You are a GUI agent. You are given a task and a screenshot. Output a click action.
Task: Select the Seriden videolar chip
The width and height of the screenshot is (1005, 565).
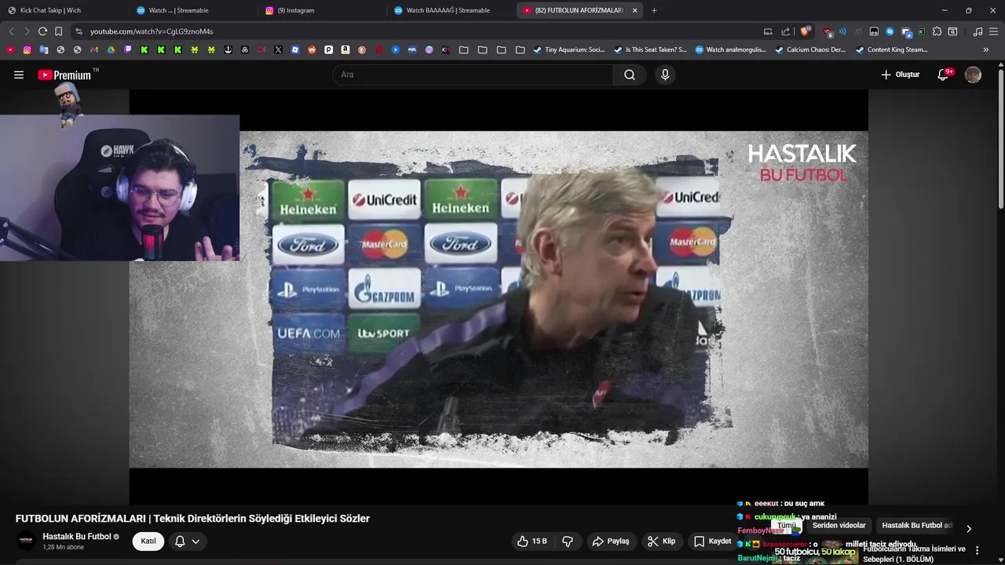[839, 526]
